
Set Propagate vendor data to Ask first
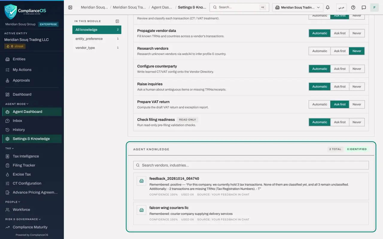[x=340, y=33]
